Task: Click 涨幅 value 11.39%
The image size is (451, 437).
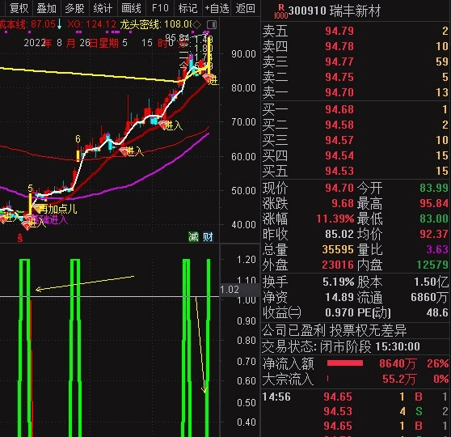Action: [335, 218]
